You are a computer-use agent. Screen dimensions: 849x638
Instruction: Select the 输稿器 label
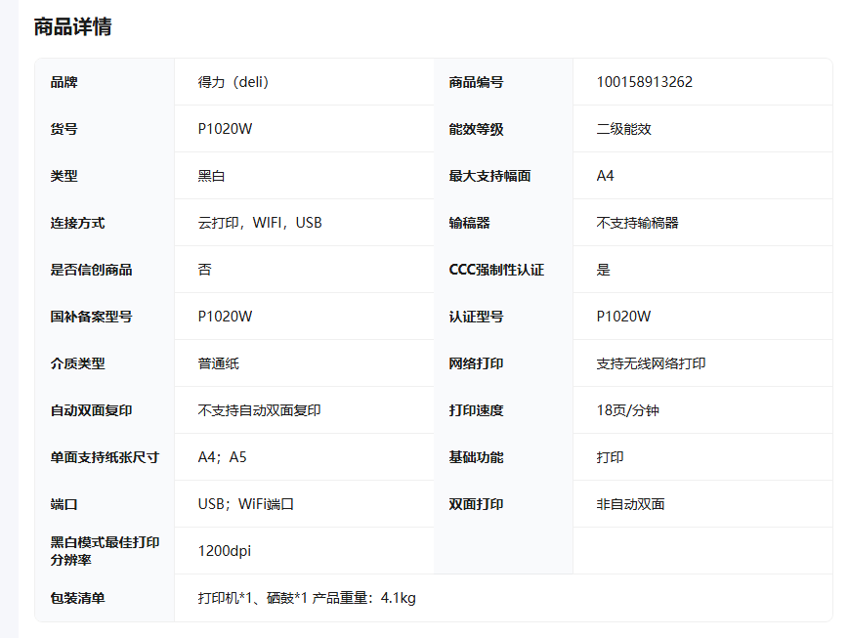tap(469, 223)
